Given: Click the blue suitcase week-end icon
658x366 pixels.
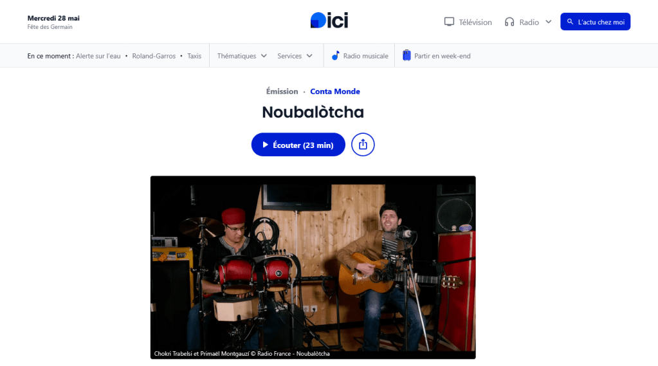Looking at the screenshot, I should tap(407, 55).
